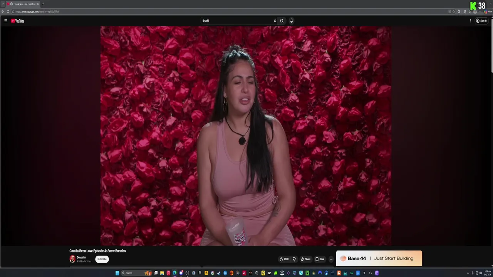Open File Explorer from taskbar
The height and width of the screenshot is (277, 493).
[x=162, y=273]
